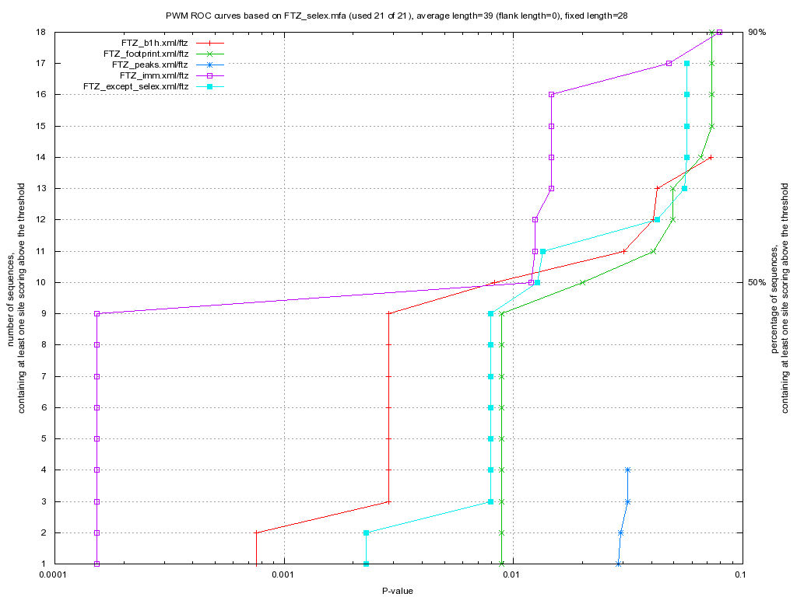
Task: Select the blue asterisk data point at 1 sequence
Action: 618,564
